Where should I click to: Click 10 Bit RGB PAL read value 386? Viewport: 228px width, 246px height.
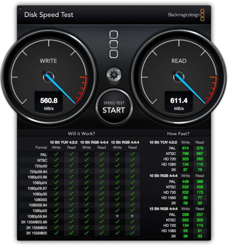(x=200, y=181)
